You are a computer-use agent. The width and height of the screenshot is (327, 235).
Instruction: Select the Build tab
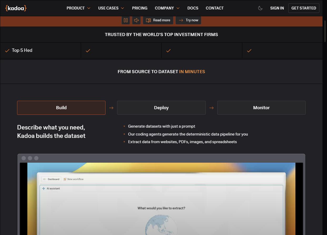click(61, 108)
